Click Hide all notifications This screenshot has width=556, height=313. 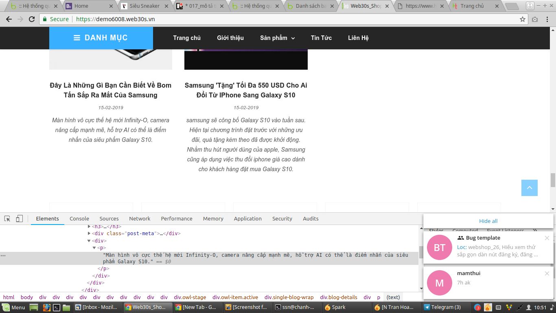pos(488,221)
